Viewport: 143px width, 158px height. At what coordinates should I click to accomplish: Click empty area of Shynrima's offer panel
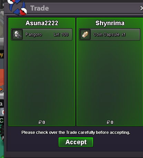click(x=110, y=79)
